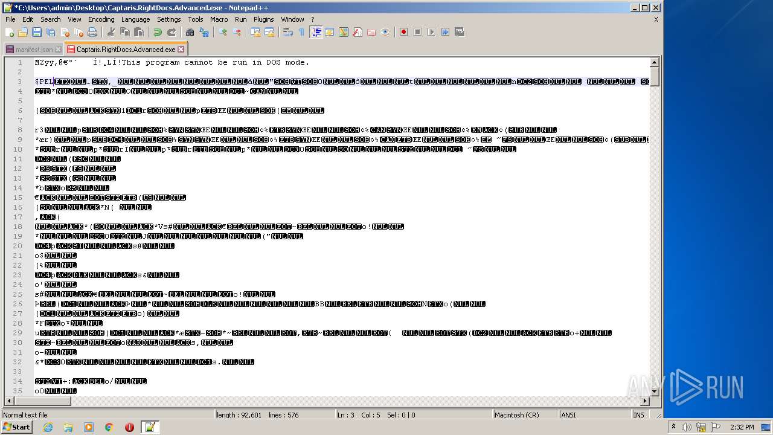Click the Zoom In toolbar icon
This screenshot has height=435, width=773.
222,32
